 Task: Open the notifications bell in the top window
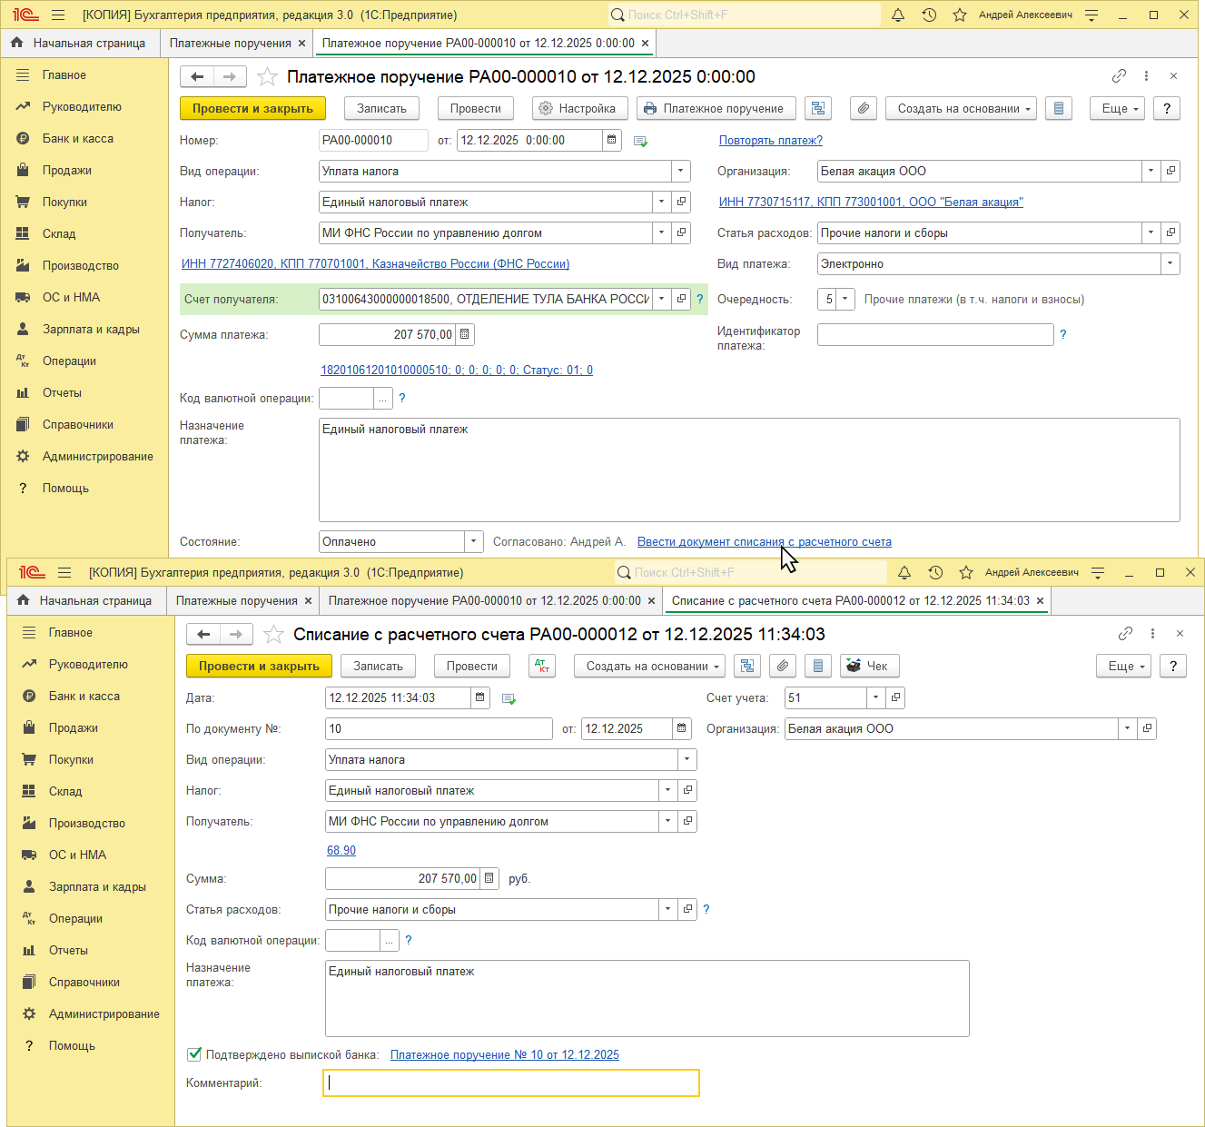click(x=898, y=15)
